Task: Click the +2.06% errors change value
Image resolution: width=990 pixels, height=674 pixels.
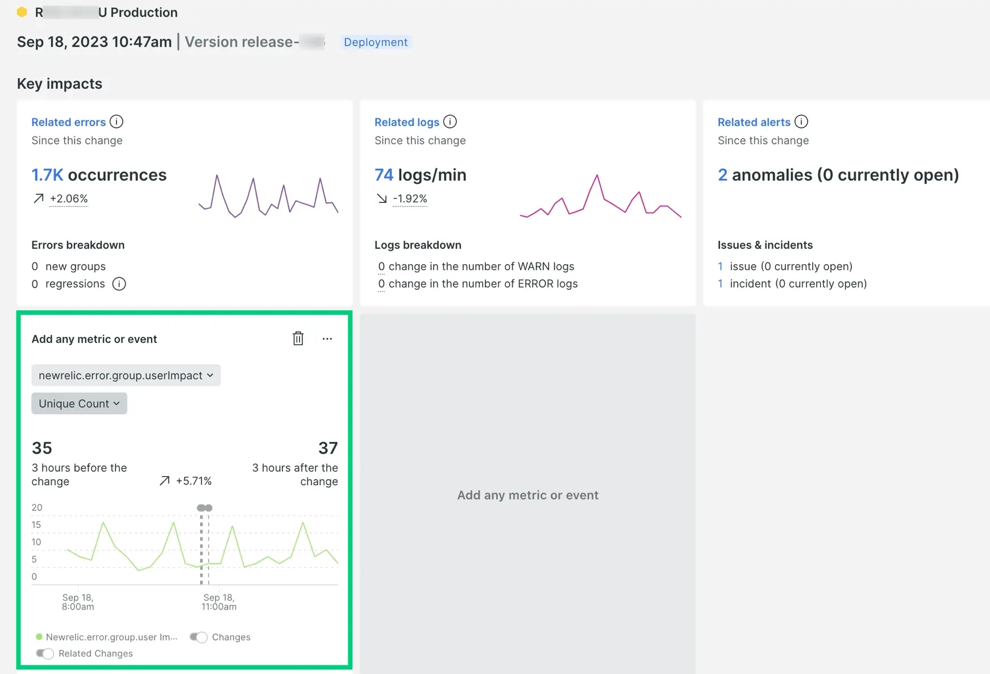Action: [x=69, y=198]
